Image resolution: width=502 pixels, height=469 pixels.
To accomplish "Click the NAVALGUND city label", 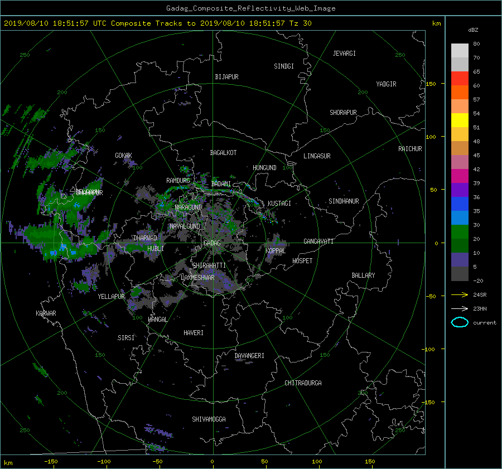I will tap(185, 226).
